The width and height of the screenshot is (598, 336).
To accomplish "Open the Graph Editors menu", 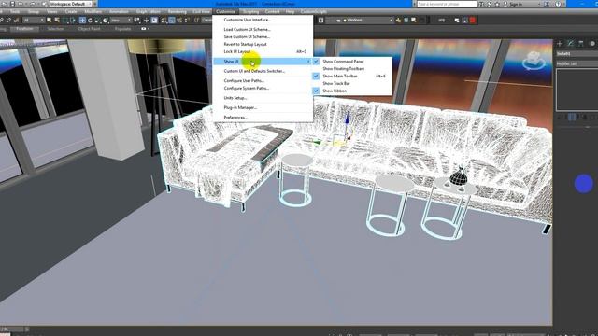I will [x=148, y=12].
